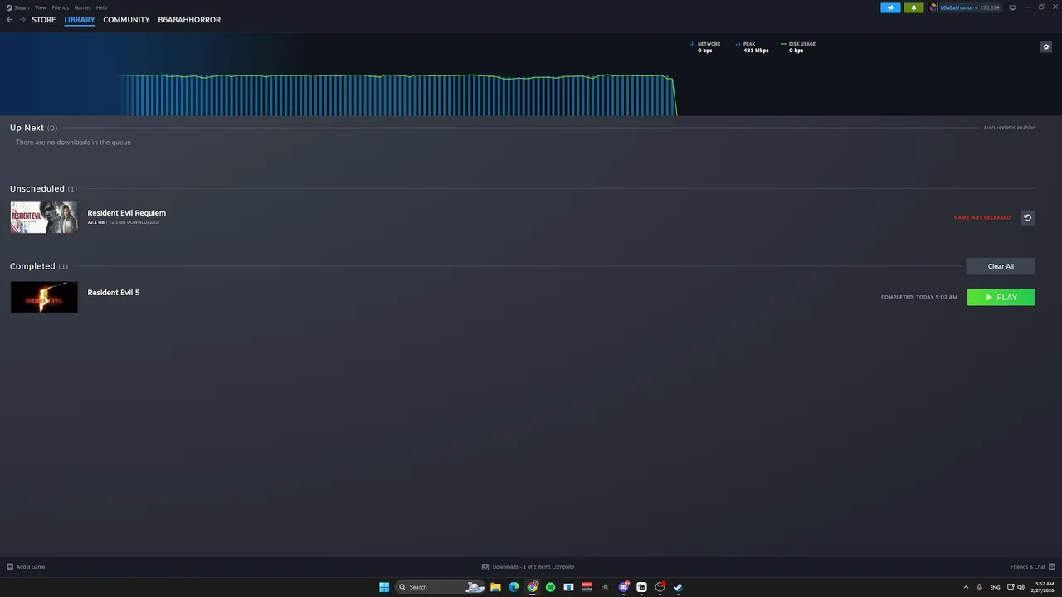Switch to the STORE tab
The width and height of the screenshot is (1062, 597).
pos(44,20)
